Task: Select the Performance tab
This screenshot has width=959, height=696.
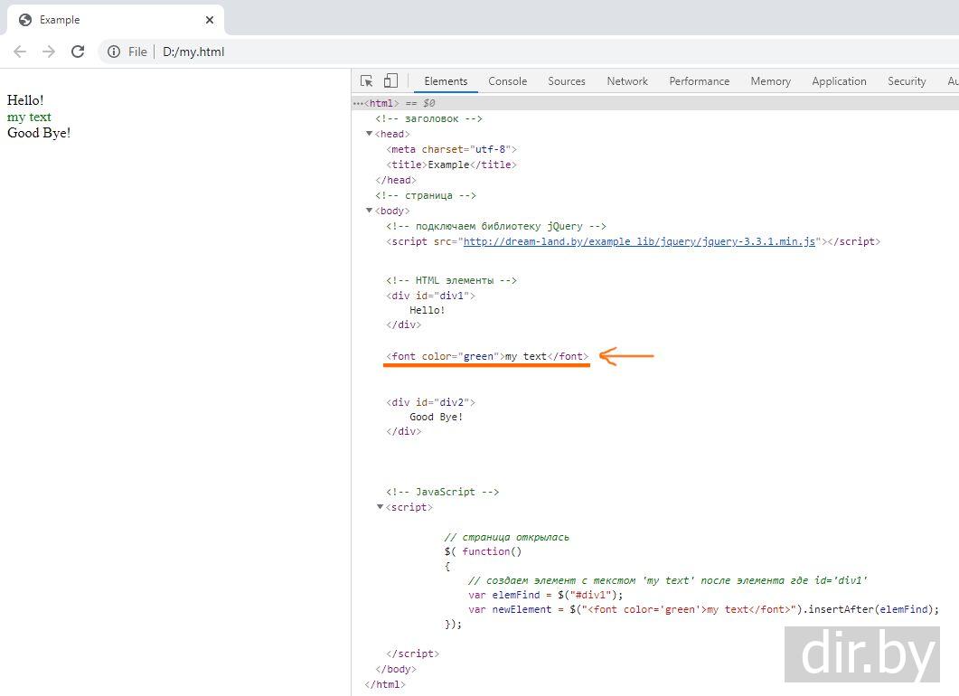Action: (699, 81)
